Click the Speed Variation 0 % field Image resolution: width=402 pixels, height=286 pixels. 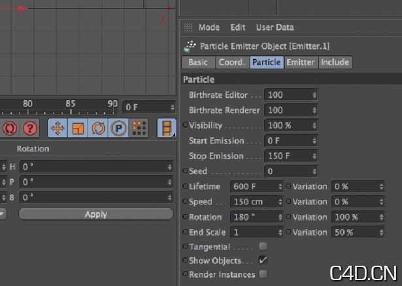pyautogui.click(x=358, y=202)
